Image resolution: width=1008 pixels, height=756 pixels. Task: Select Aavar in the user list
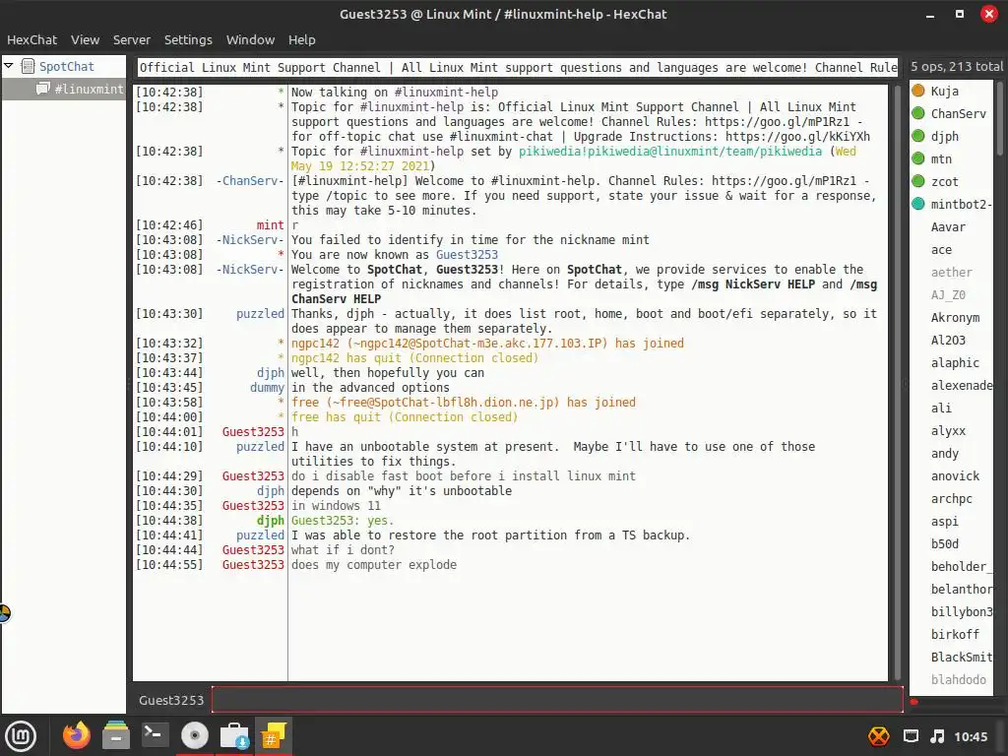(948, 227)
